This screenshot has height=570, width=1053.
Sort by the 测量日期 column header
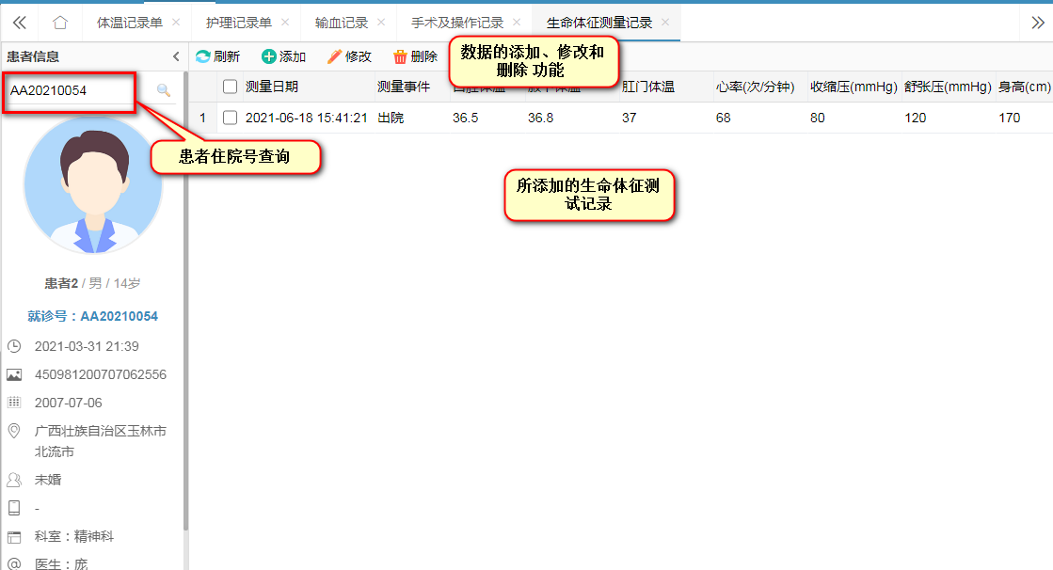(272, 87)
